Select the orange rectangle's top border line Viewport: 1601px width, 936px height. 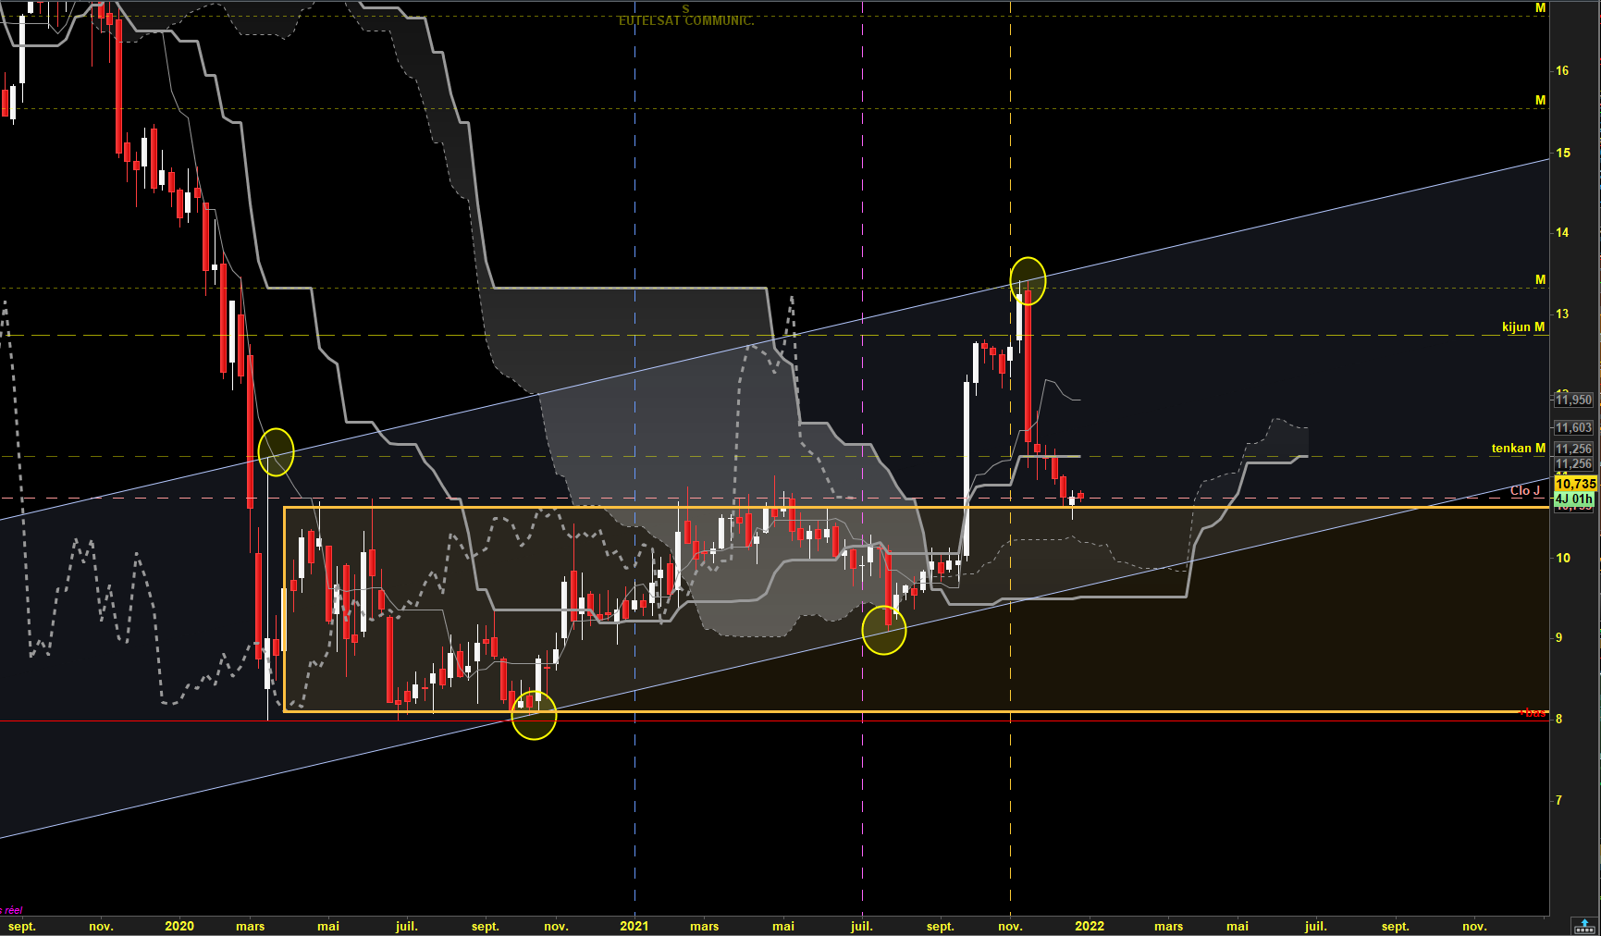[916, 508]
